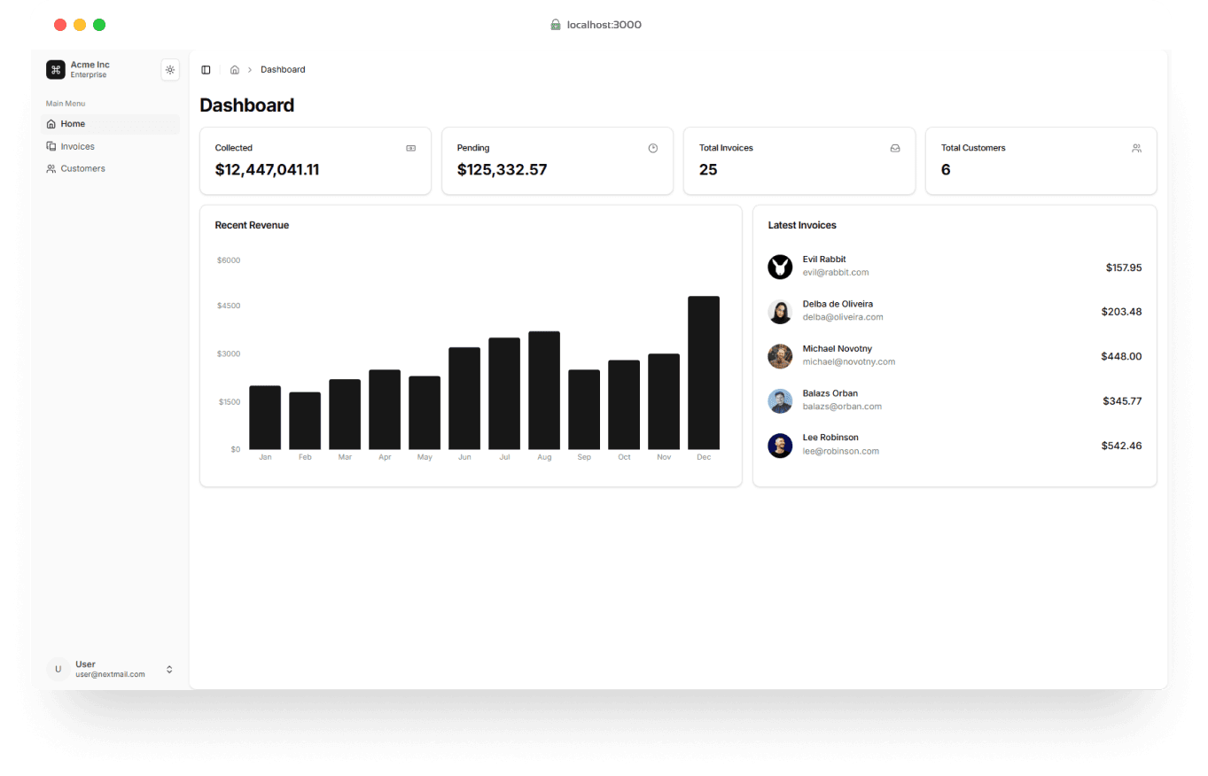Click Lee Robinson's invoice amount $542.46

pos(1121,446)
